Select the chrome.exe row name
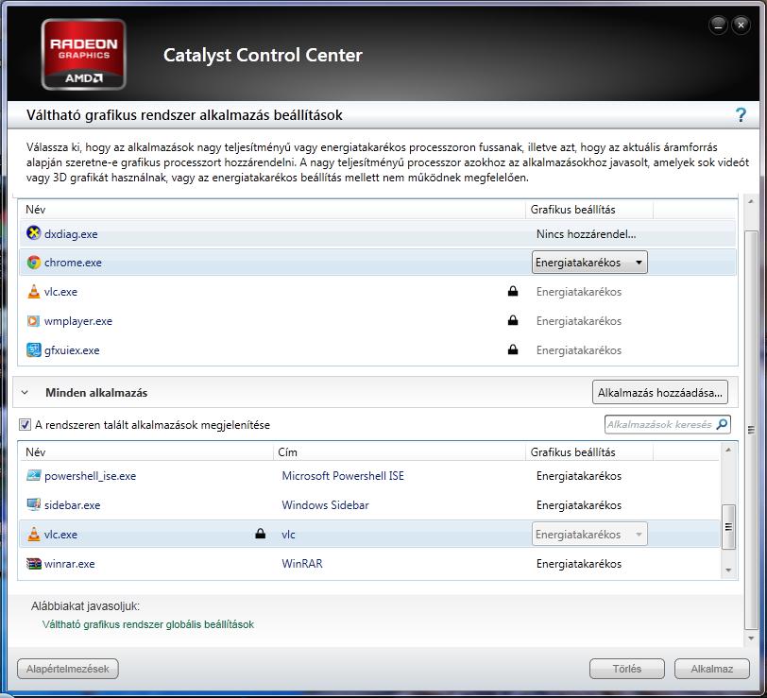 73,263
